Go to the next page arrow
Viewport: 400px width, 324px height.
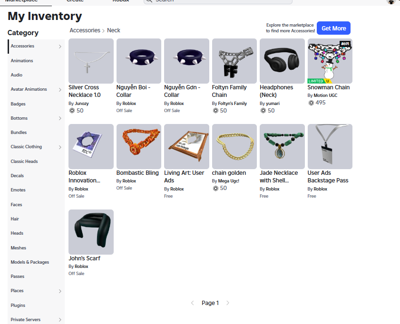point(228,303)
